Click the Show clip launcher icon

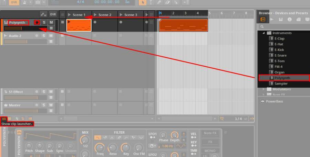pos(4,119)
